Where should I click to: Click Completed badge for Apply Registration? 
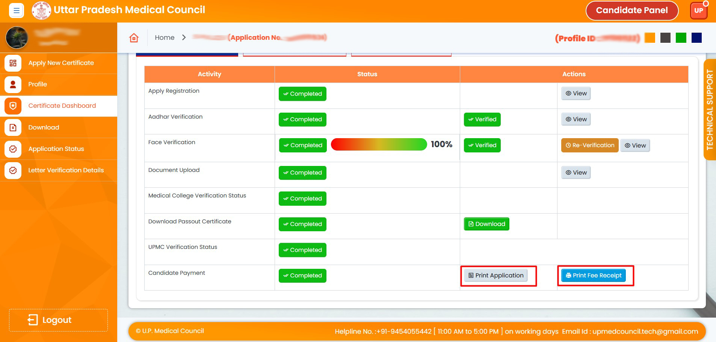point(302,94)
